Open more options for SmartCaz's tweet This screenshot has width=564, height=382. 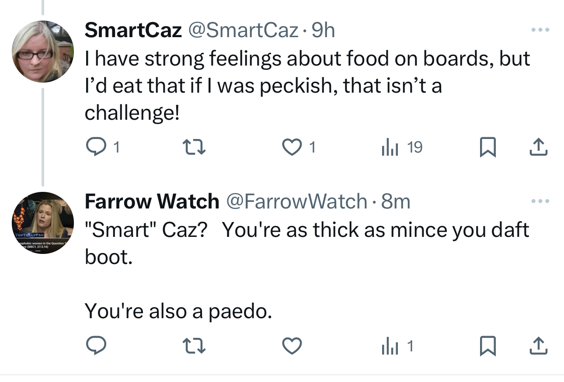click(x=540, y=30)
